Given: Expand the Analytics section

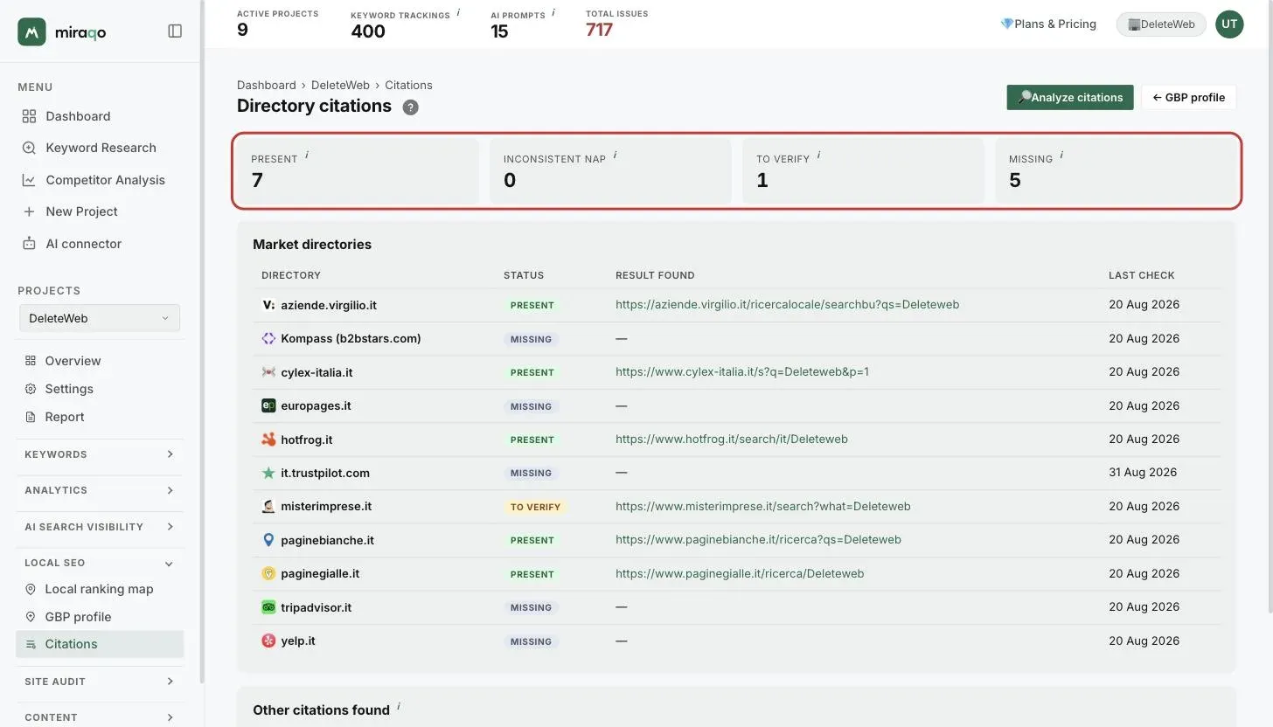Looking at the screenshot, I should pos(100,490).
